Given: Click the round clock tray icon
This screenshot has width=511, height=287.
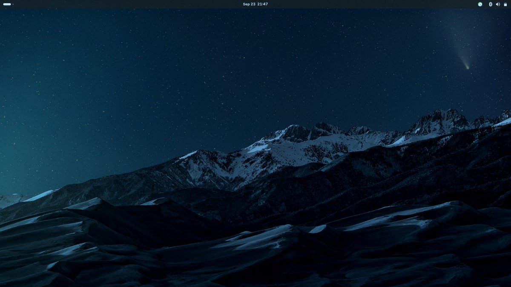Looking at the screenshot, I should coord(480,4).
